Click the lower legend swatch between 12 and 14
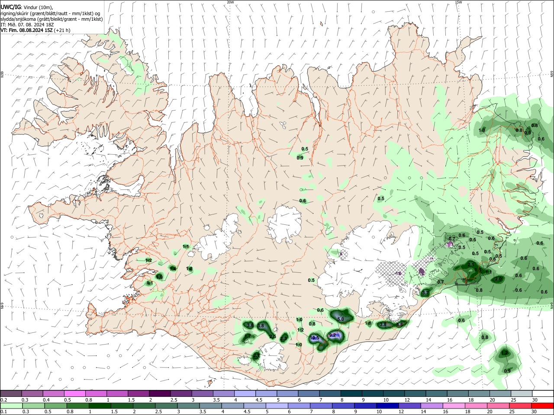Viewport: 554px width, 415px height. click(x=409, y=405)
